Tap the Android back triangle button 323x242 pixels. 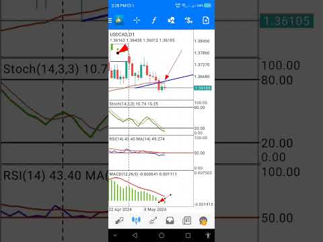(135, 235)
